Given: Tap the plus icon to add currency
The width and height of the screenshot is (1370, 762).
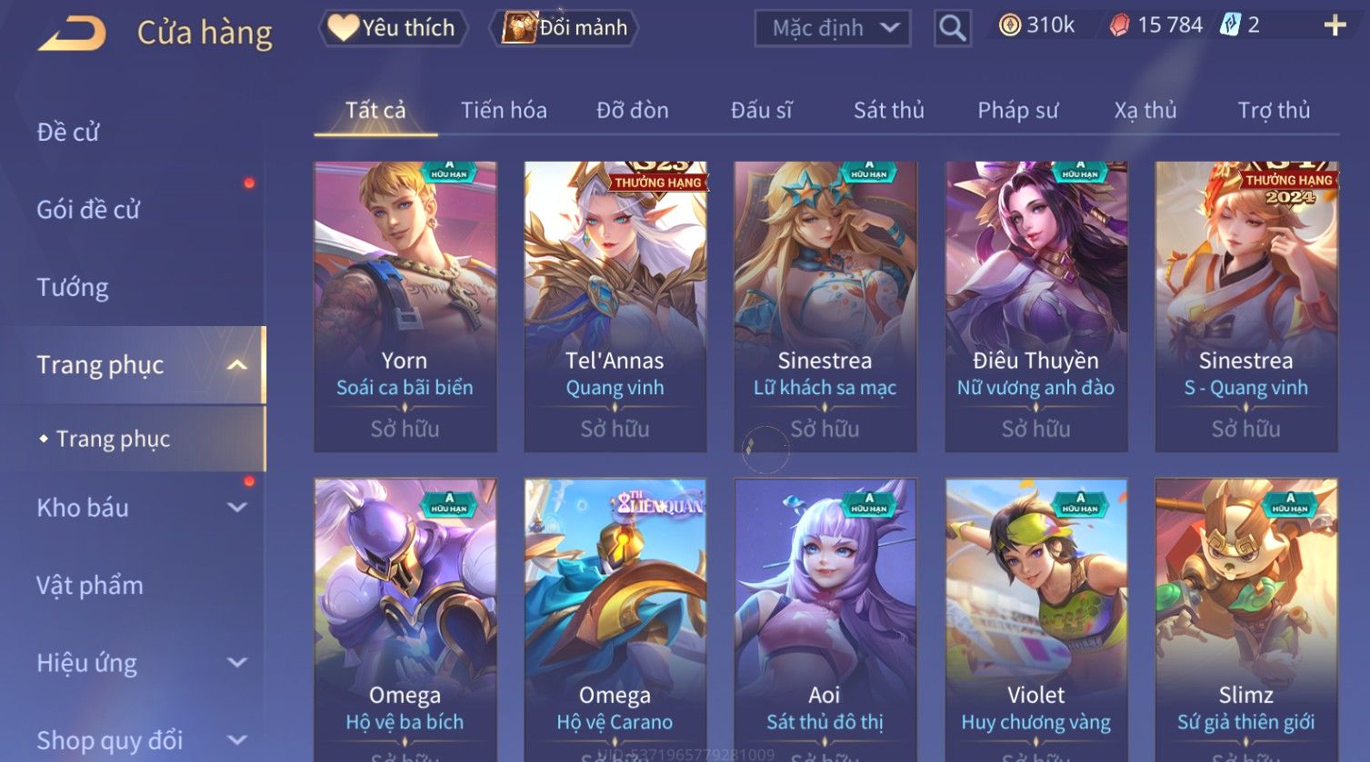Looking at the screenshot, I should (1335, 25).
